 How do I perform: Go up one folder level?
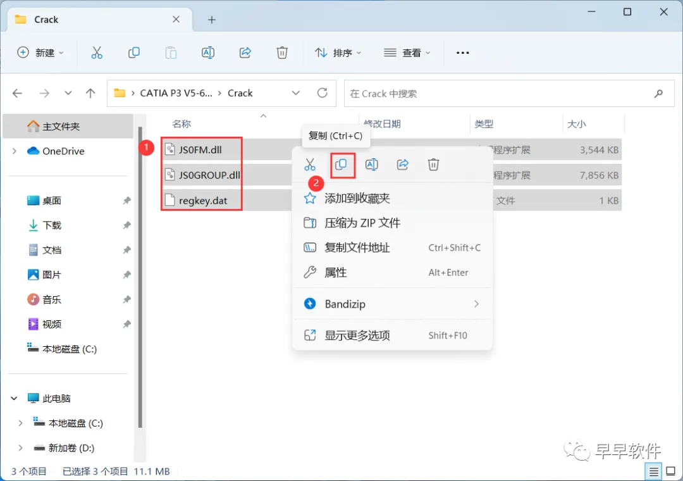[90, 93]
